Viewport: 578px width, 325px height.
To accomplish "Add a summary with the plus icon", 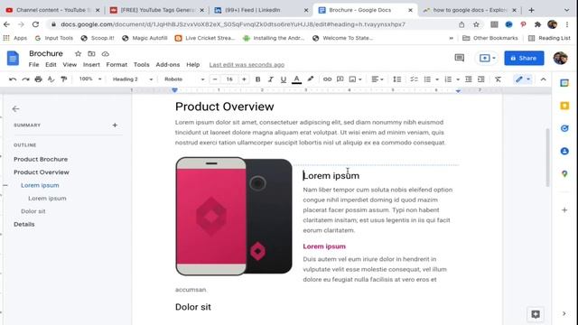I will coord(115,125).
